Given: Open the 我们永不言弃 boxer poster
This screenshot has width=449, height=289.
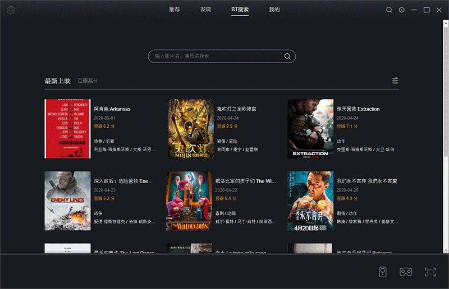Looking at the screenshot, I should coord(310,201).
